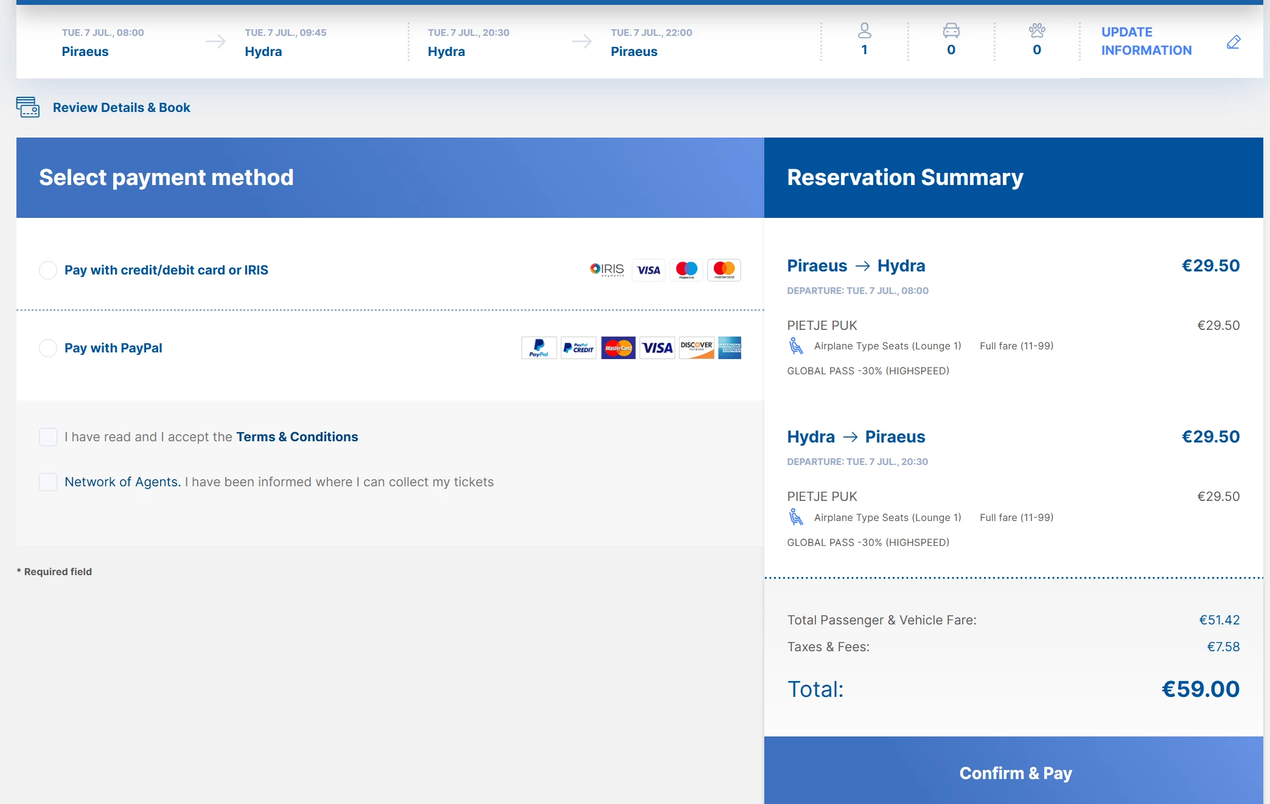Screen dimensions: 1270x804
Task: Click the passenger count person icon
Action: coord(864,30)
